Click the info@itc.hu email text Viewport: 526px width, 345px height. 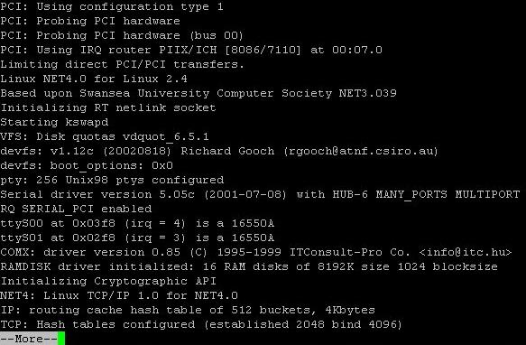pyautogui.click(x=466, y=252)
